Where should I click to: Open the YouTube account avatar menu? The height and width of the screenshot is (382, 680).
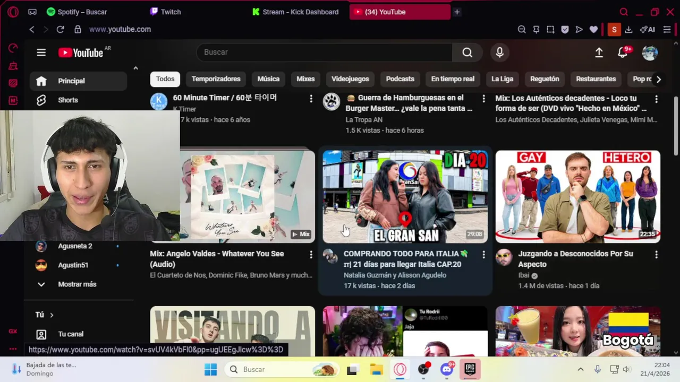(650, 53)
